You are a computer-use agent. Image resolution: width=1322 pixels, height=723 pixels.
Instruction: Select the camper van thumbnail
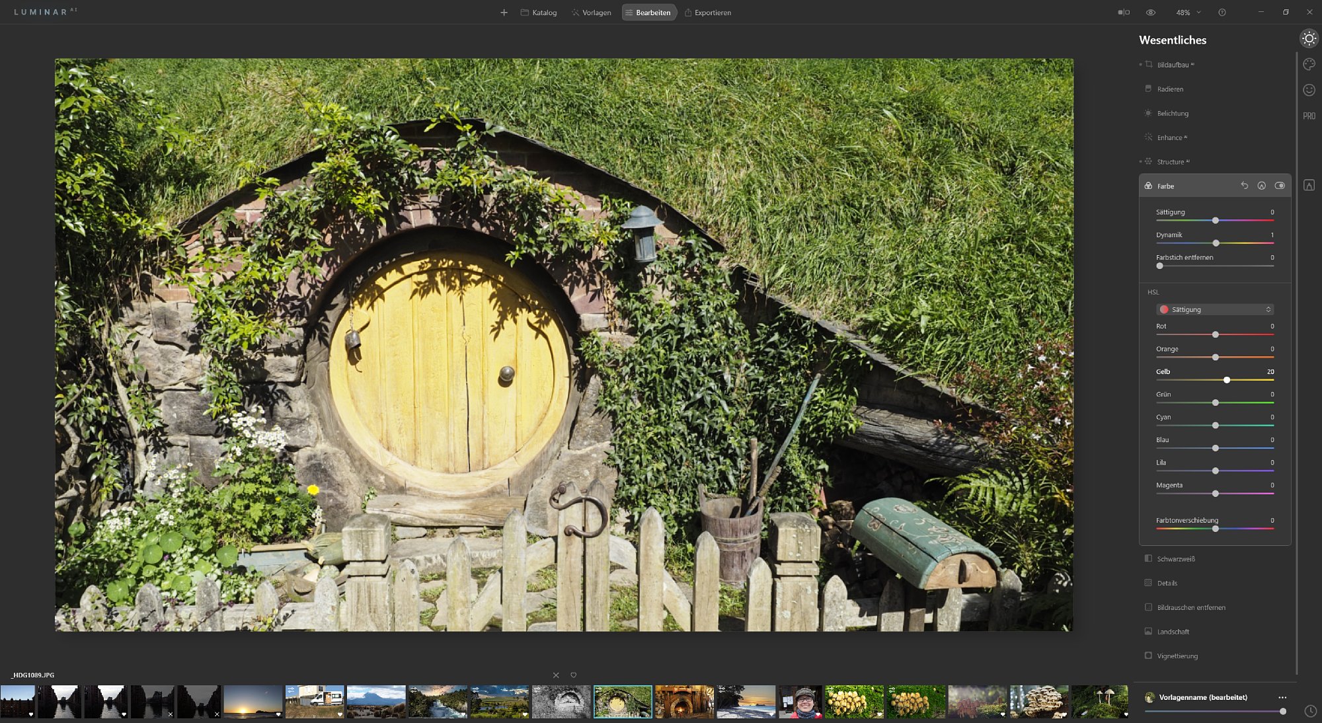315,702
